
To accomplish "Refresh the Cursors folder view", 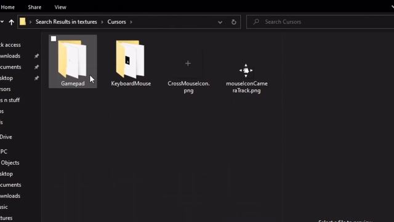I will pyautogui.click(x=234, y=22).
